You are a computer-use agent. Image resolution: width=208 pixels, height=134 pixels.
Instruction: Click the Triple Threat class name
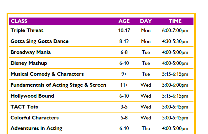[x=27, y=30]
